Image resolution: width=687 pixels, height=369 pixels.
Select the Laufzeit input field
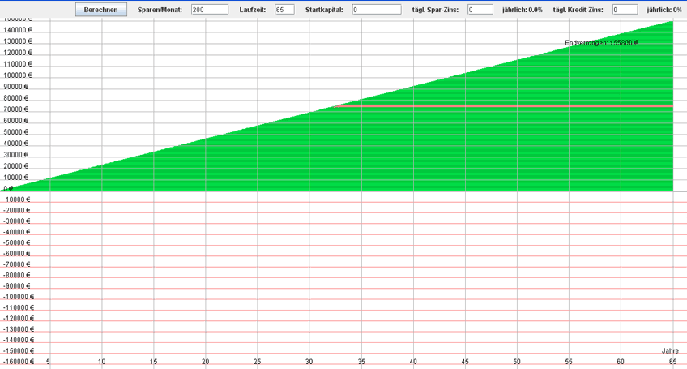point(284,10)
